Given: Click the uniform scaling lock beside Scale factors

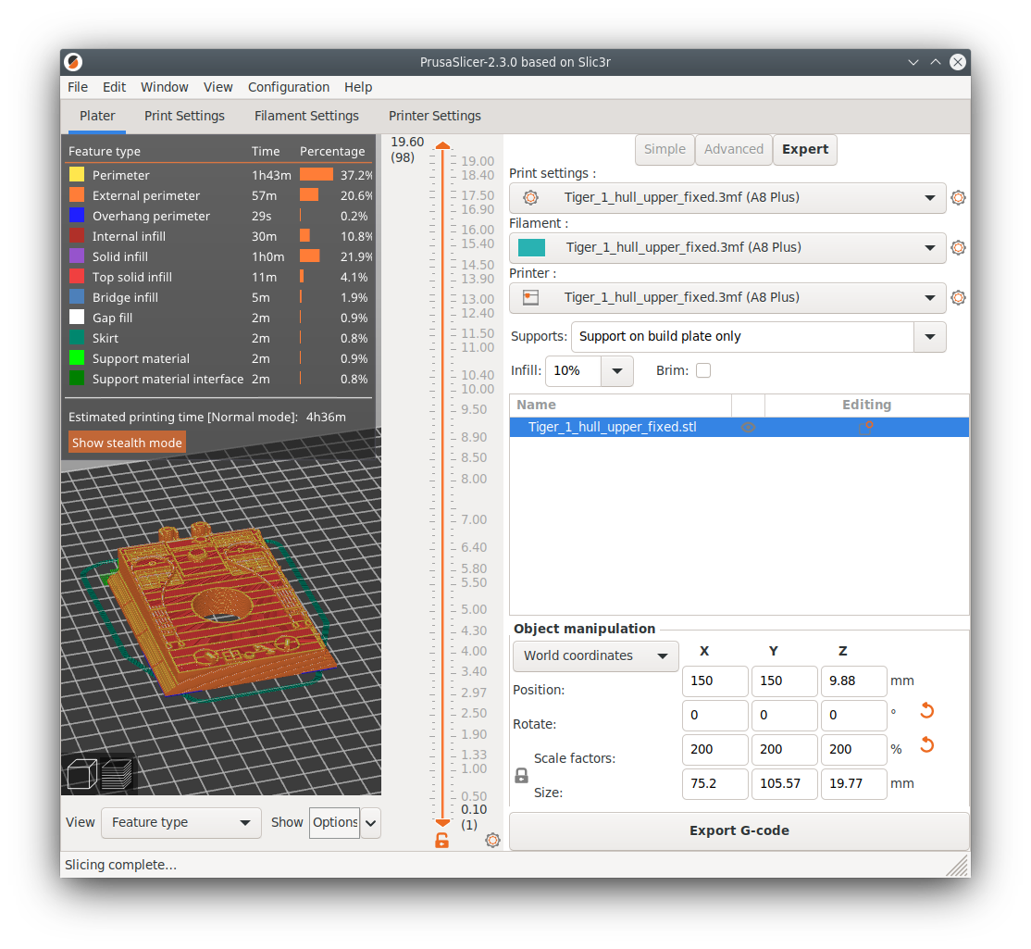Looking at the screenshot, I should pyautogui.click(x=521, y=775).
